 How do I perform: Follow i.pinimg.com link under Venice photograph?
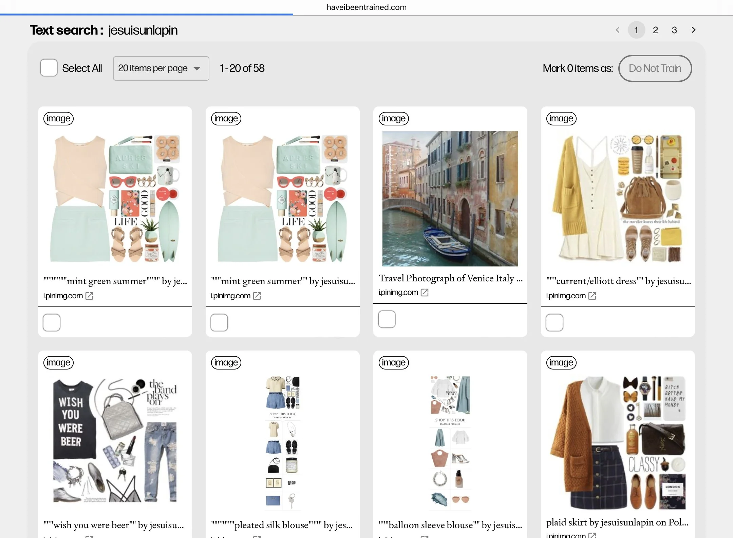click(398, 293)
